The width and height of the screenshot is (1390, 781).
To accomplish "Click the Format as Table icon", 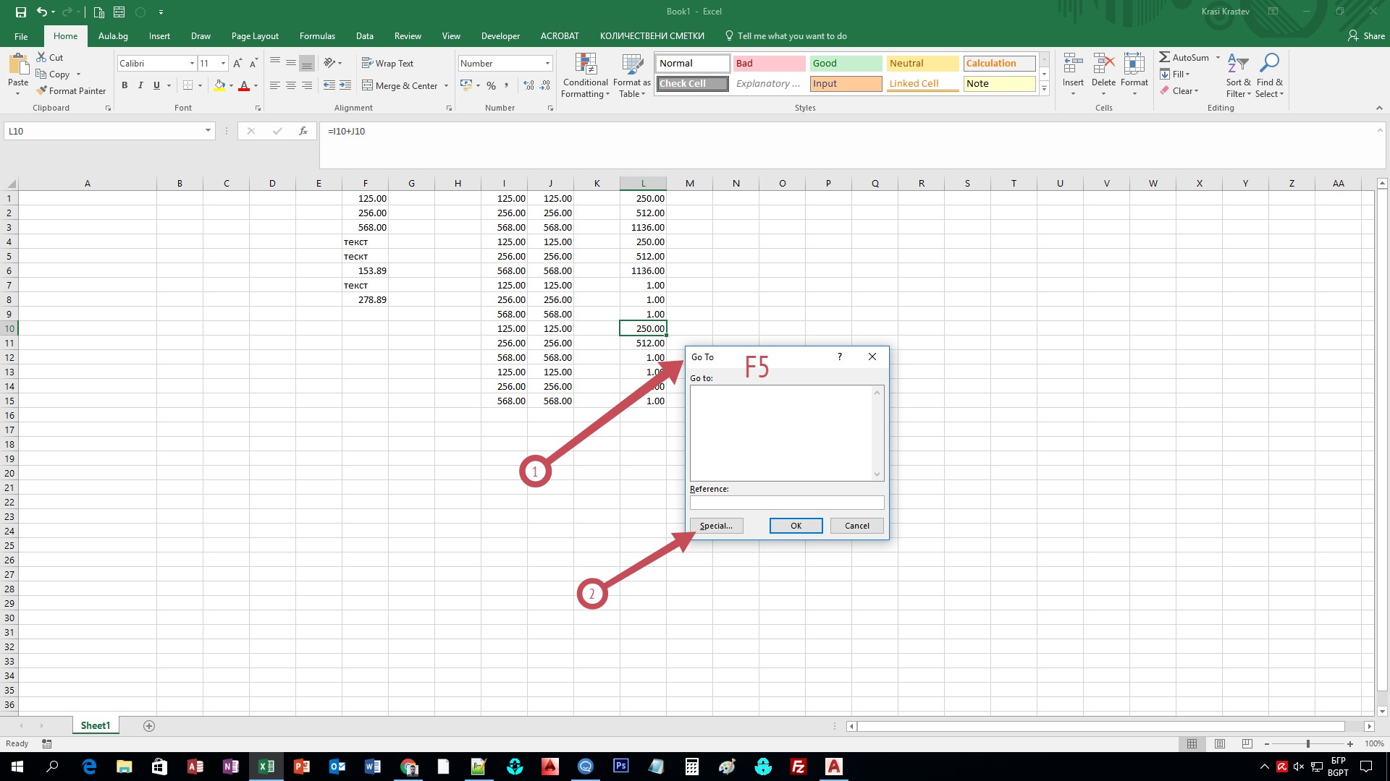I will (x=632, y=65).
